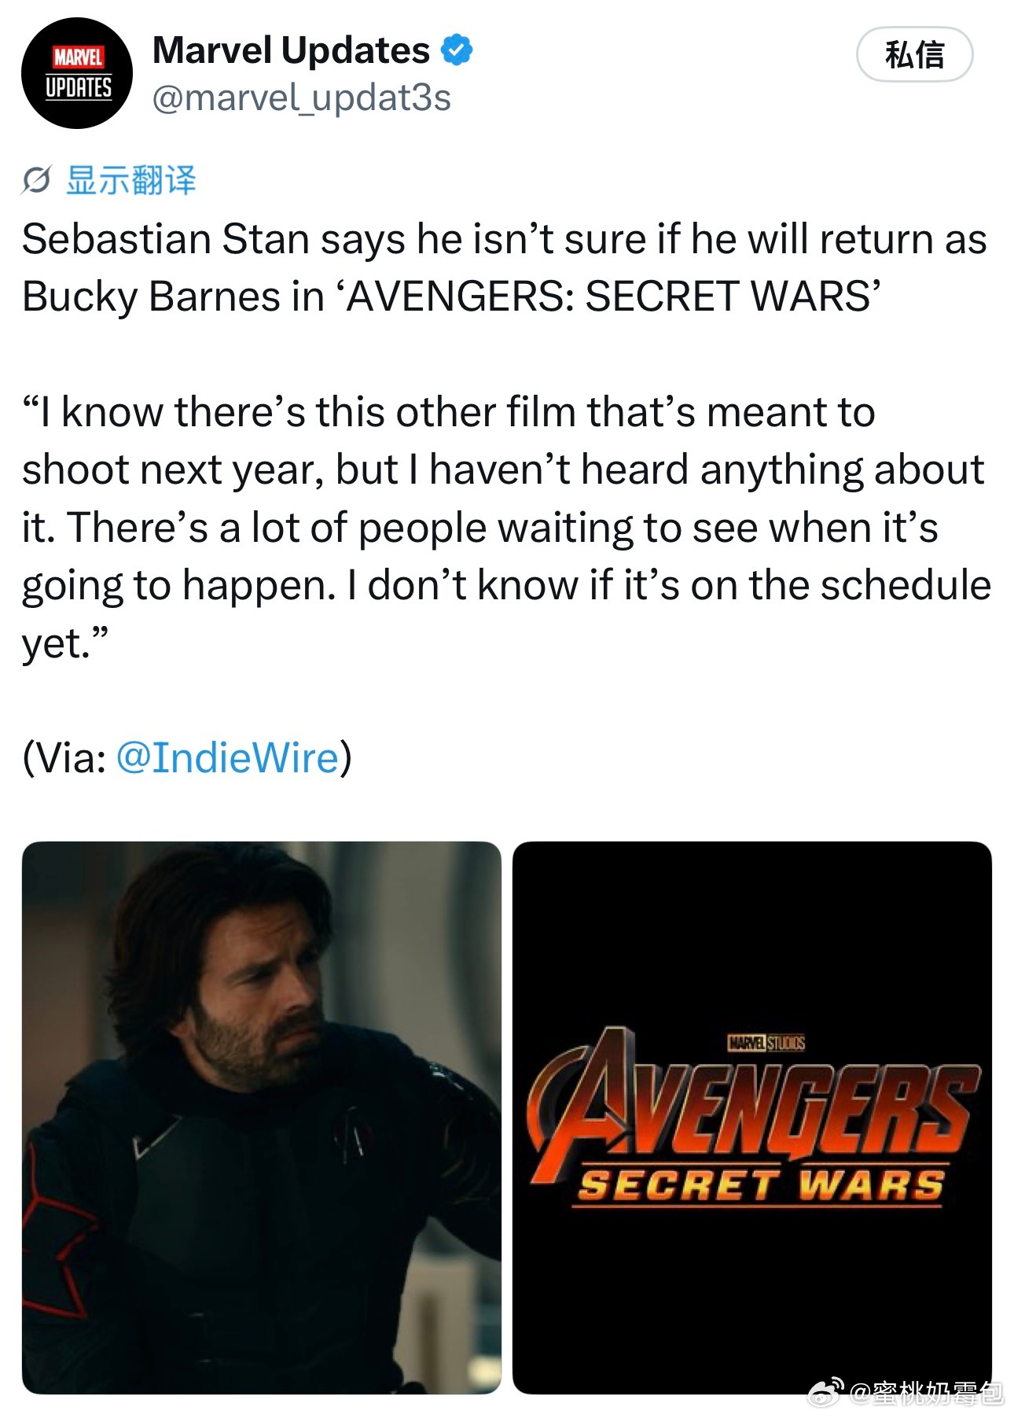Tap the Marvel Studios text in the logo
Screen dimensions: 1014x1418
(x=766, y=1044)
